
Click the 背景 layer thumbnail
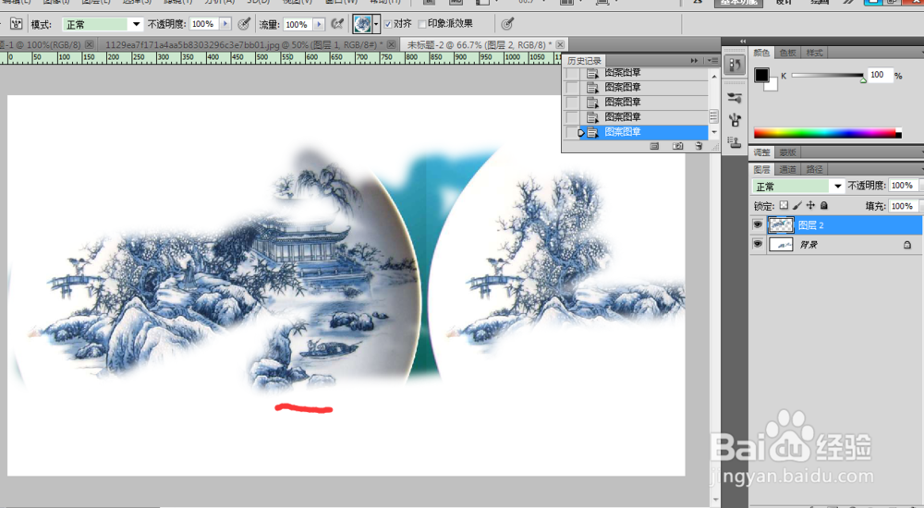[x=781, y=244]
